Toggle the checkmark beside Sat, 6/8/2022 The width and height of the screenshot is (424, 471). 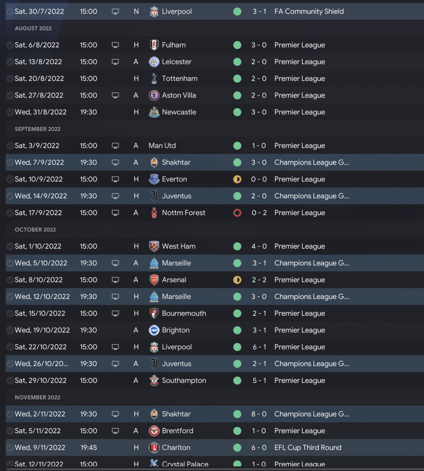[10, 45]
